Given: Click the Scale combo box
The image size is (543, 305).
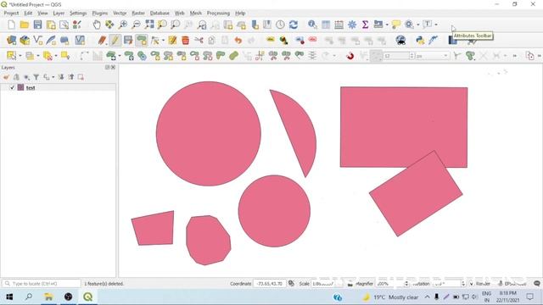Looking at the screenshot, I should pos(327,284).
